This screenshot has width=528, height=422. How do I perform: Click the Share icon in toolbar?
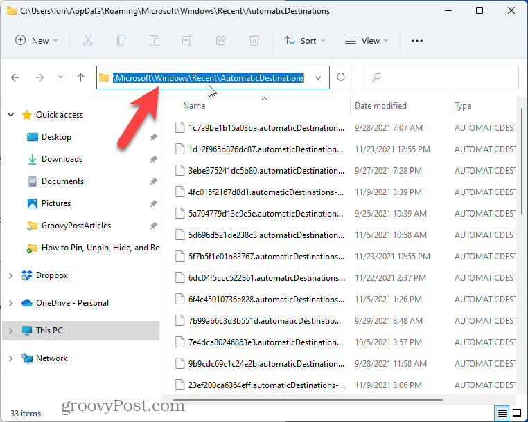click(221, 40)
